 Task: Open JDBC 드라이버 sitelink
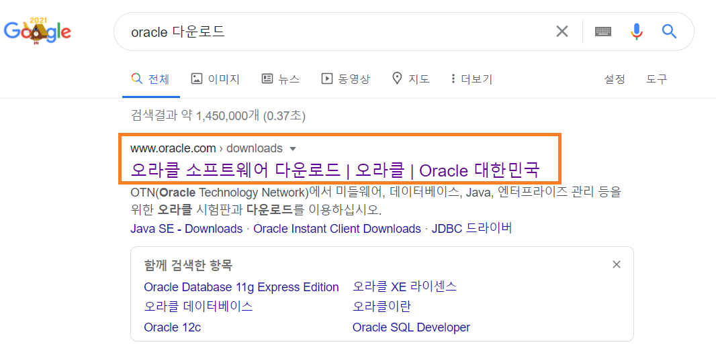tap(472, 228)
